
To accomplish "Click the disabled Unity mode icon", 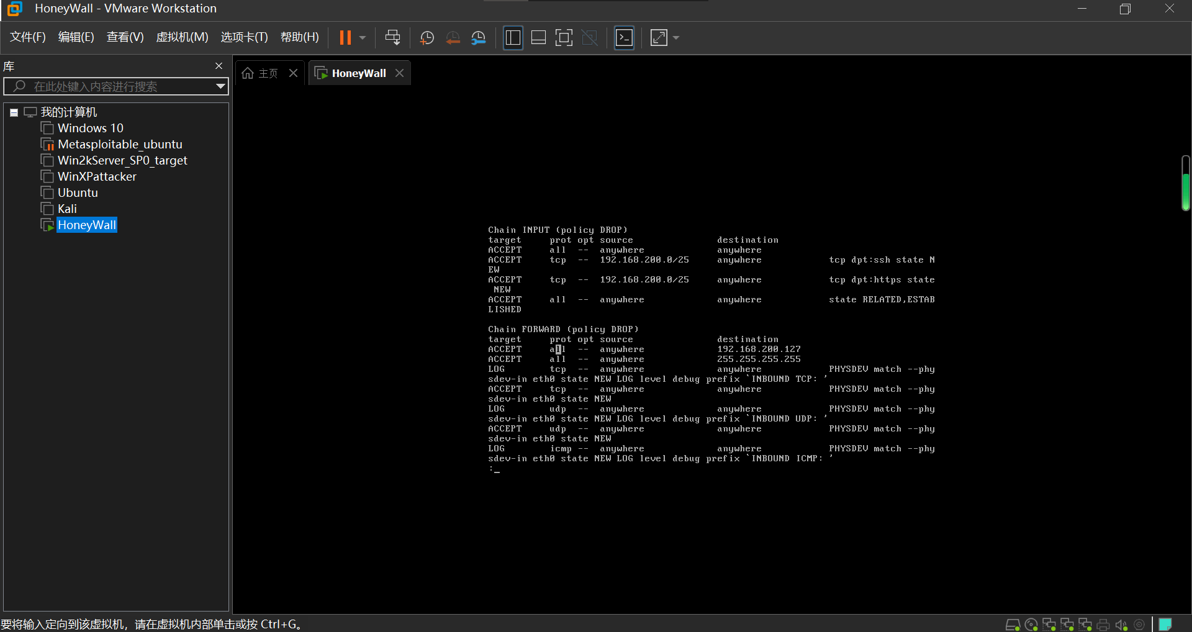I will [x=590, y=38].
